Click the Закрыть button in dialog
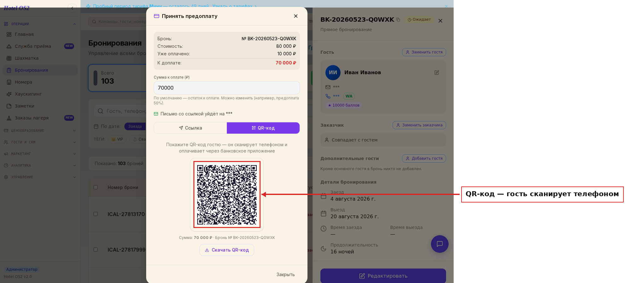The image size is (631, 283). tap(285, 275)
